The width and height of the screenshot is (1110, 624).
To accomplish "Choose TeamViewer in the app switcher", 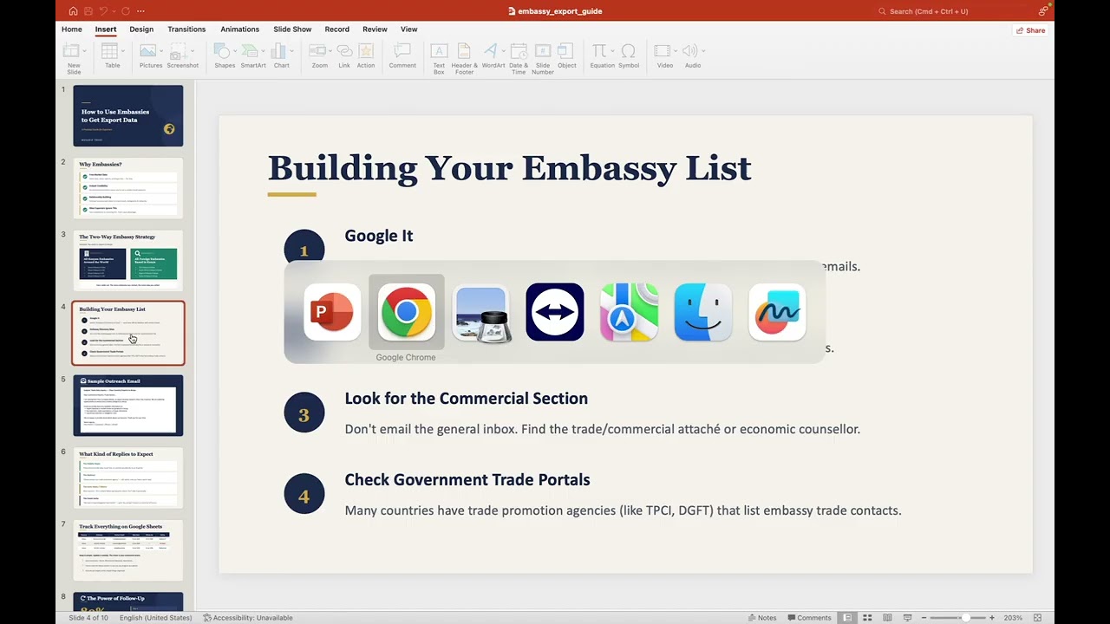I will click(x=555, y=312).
